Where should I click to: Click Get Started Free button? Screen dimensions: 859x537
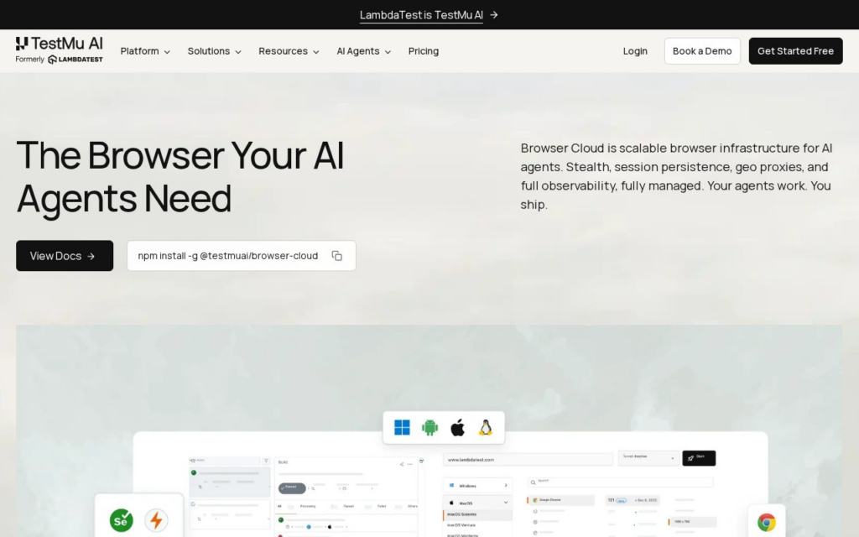(795, 51)
